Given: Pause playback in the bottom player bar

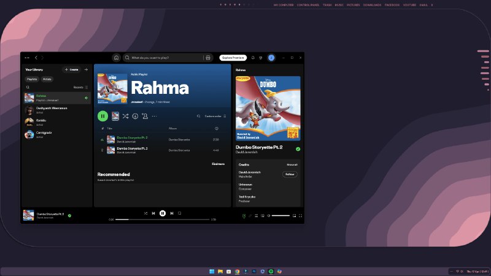Looking at the screenshot, I should (163, 213).
